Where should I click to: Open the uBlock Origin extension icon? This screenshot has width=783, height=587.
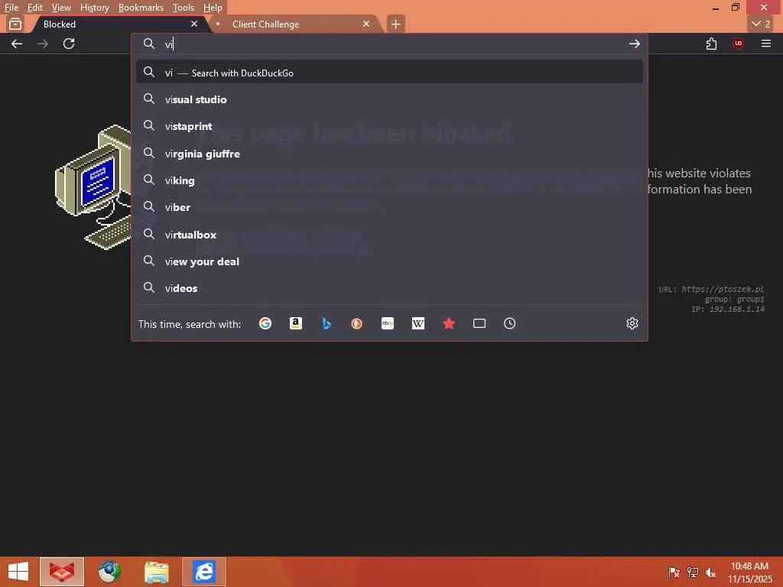click(x=739, y=44)
